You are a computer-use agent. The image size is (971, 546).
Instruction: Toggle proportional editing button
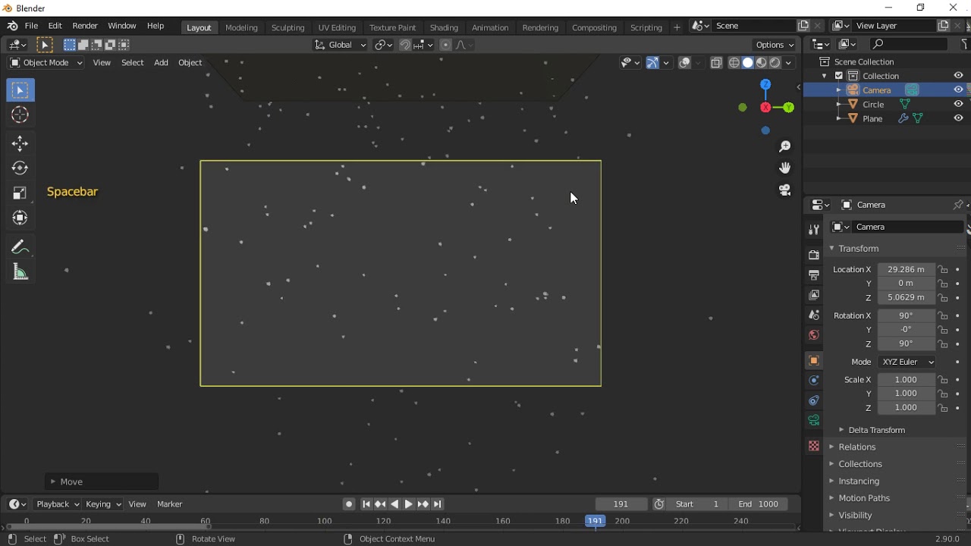(x=445, y=45)
